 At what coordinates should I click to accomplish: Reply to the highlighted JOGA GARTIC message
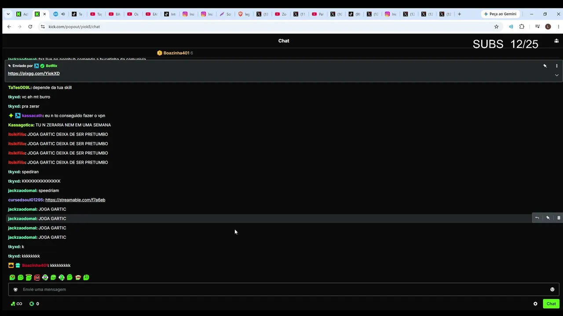(537, 218)
